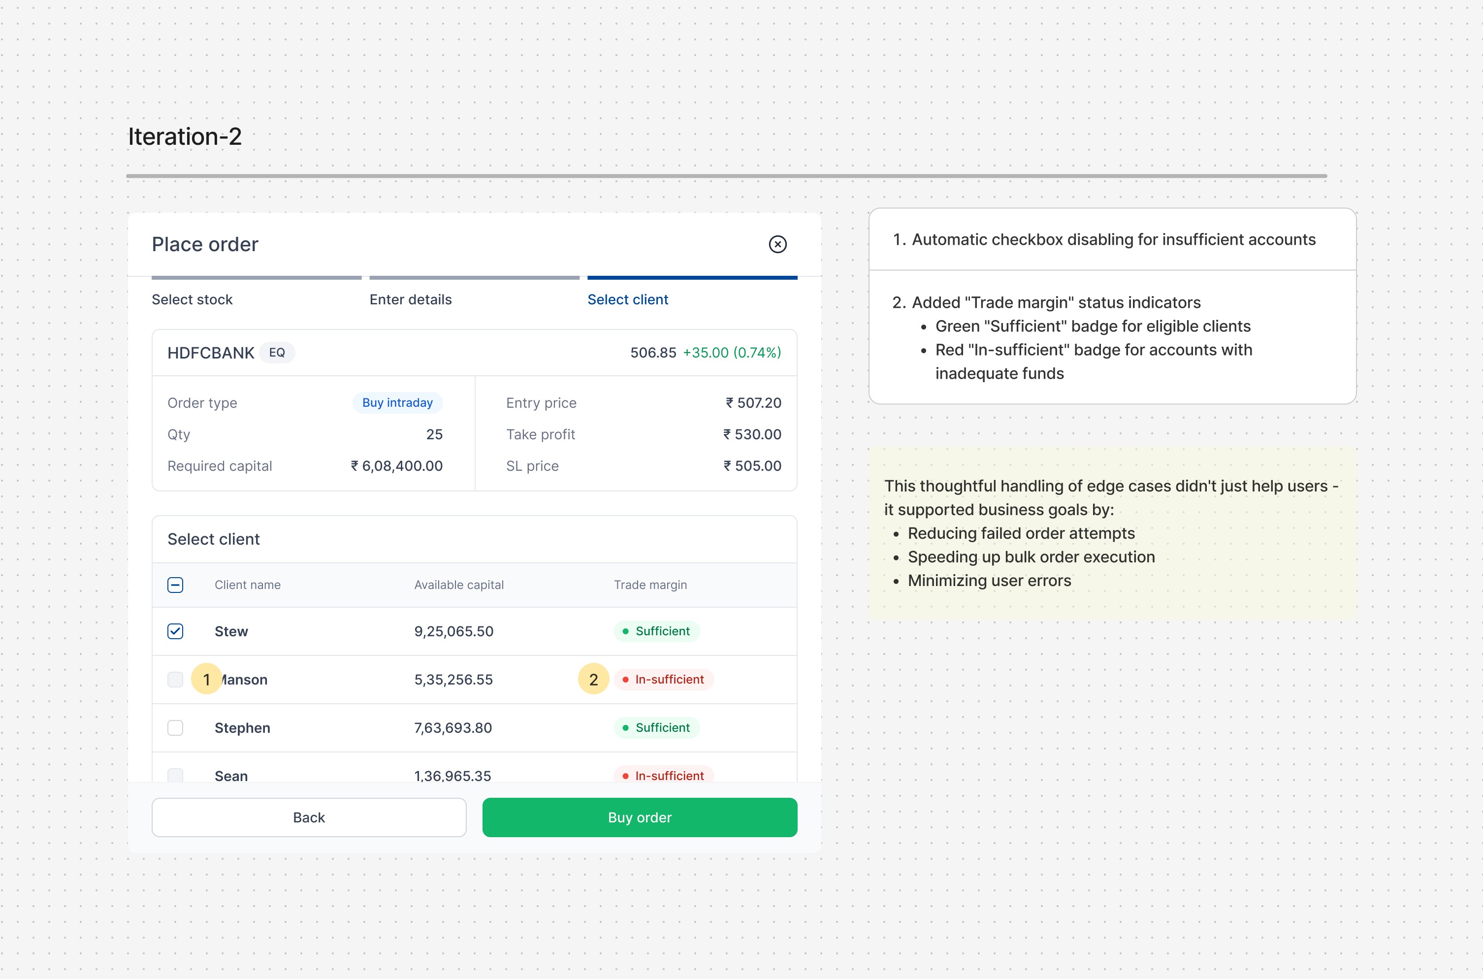The height and width of the screenshot is (979, 1483).
Task: Click Manson's disabled checkbox
Action: (175, 679)
